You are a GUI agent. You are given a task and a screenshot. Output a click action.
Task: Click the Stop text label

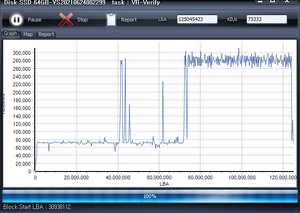point(82,20)
